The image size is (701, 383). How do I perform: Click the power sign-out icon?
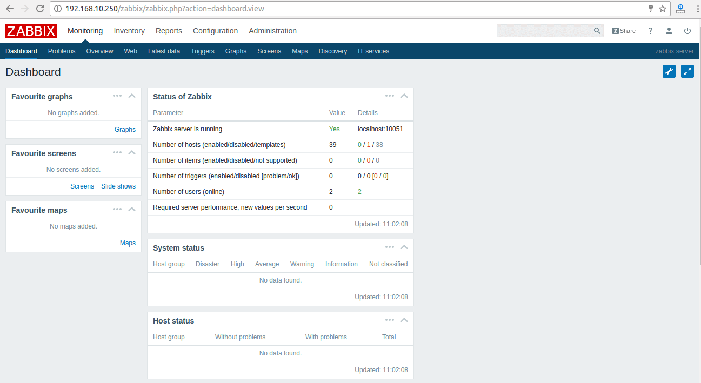click(x=687, y=31)
